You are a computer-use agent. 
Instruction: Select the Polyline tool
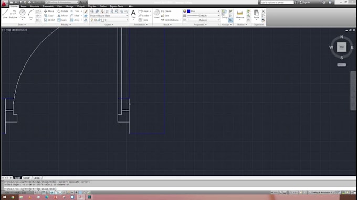pyautogui.click(x=13, y=14)
